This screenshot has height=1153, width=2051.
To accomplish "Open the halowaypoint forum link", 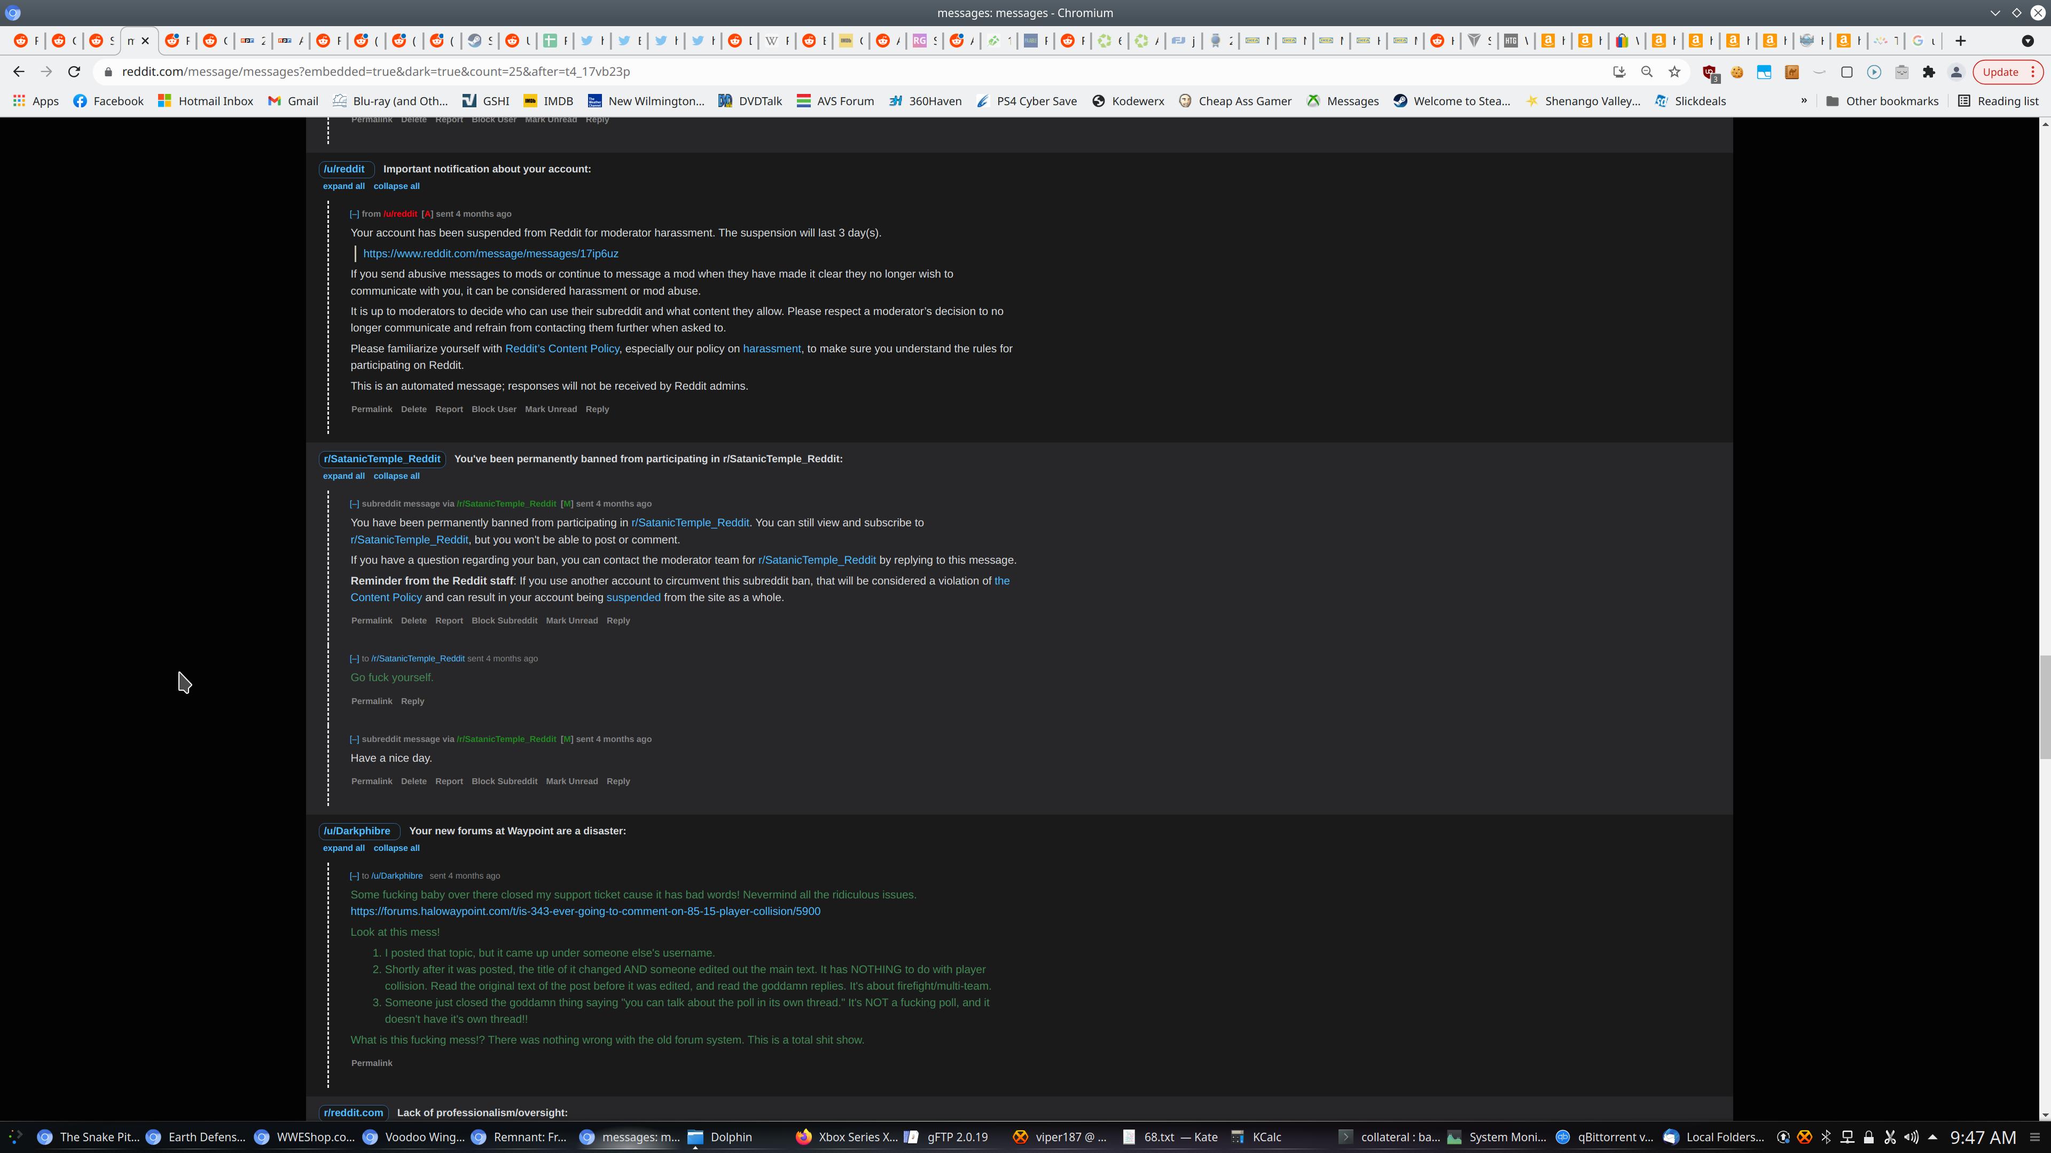I will (584, 912).
